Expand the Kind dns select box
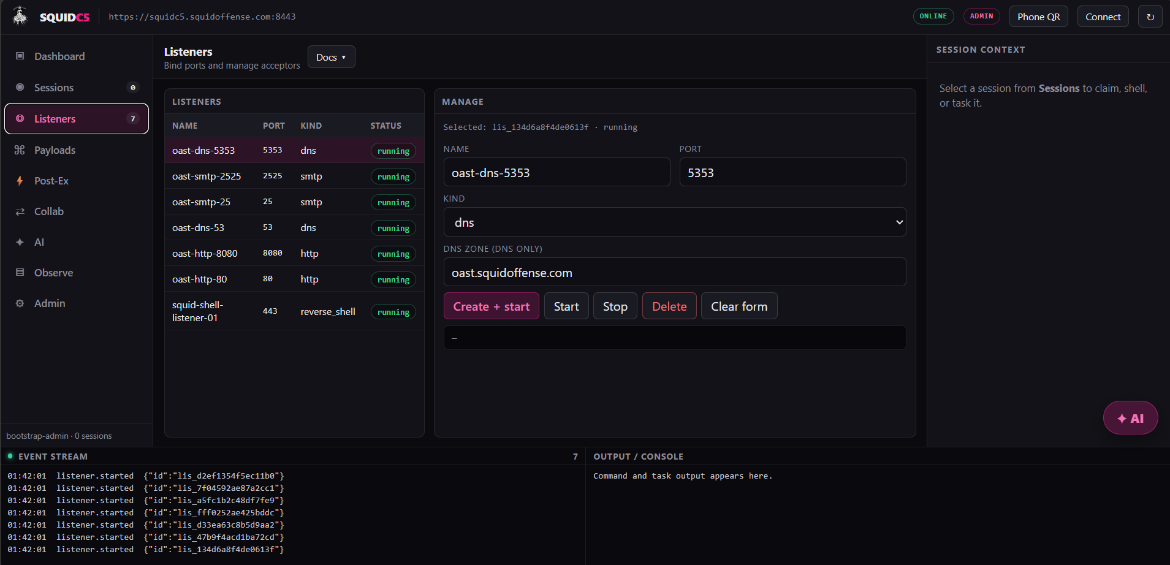This screenshot has height=565, width=1170. click(675, 222)
